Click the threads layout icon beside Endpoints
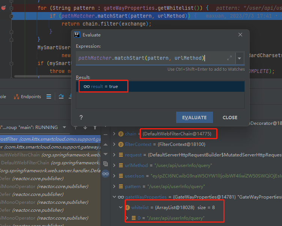 (x=49, y=97)
